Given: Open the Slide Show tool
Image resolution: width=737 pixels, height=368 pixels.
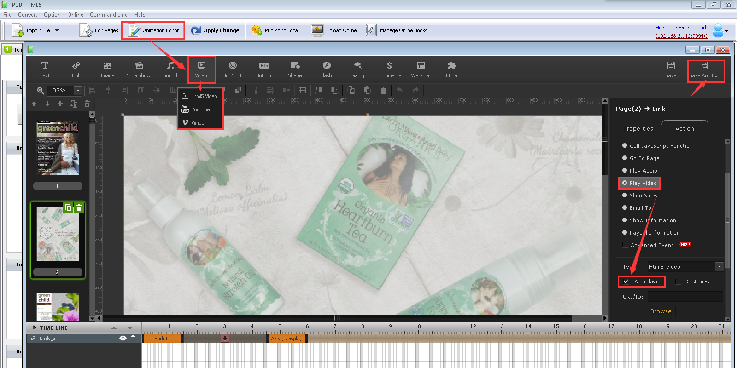Looking at the screenshot, I should click(139, 70).
